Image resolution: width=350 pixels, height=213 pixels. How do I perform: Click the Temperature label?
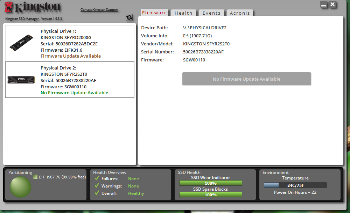[295, 178]
